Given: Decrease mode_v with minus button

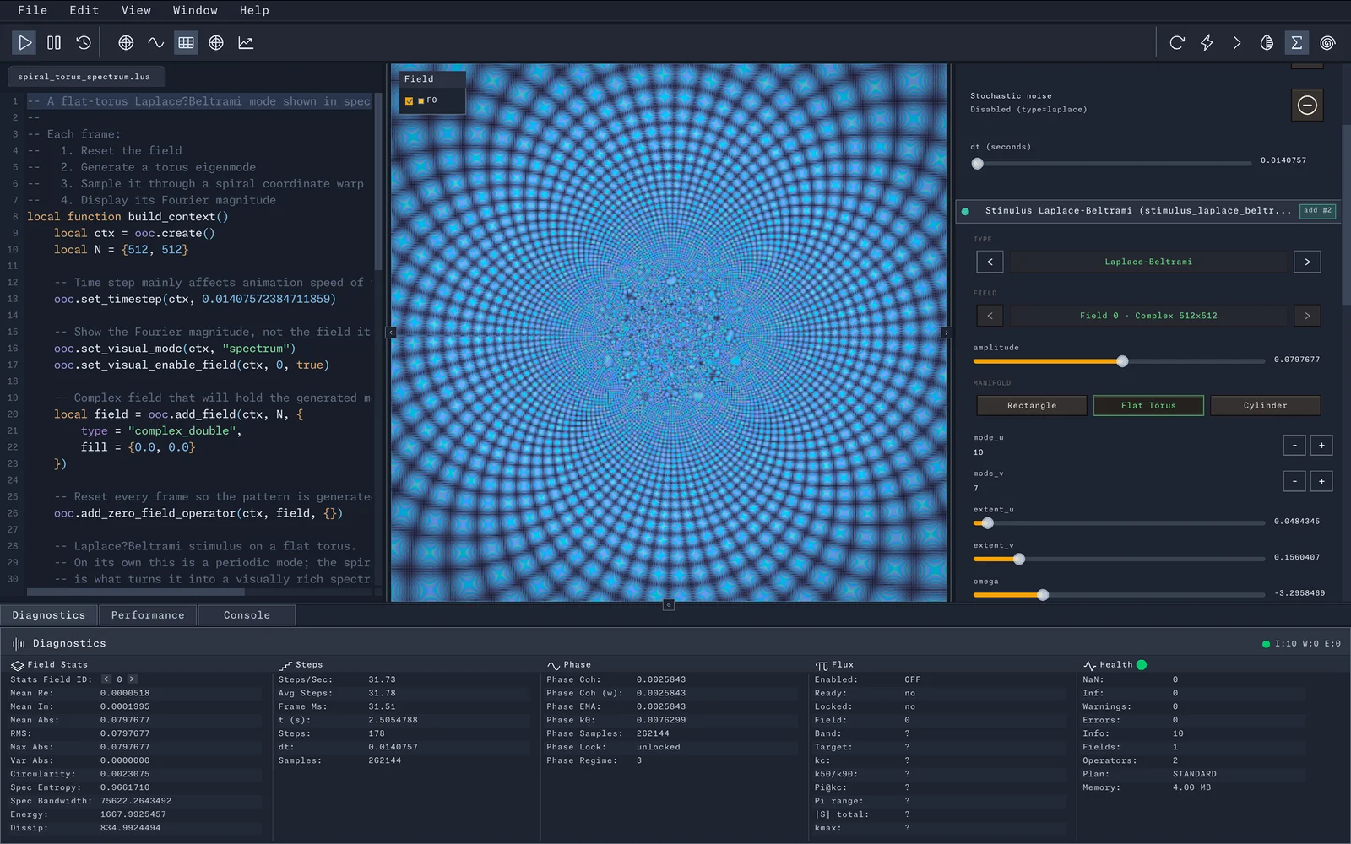Looking at the screenshot, I should point(1294,481).
